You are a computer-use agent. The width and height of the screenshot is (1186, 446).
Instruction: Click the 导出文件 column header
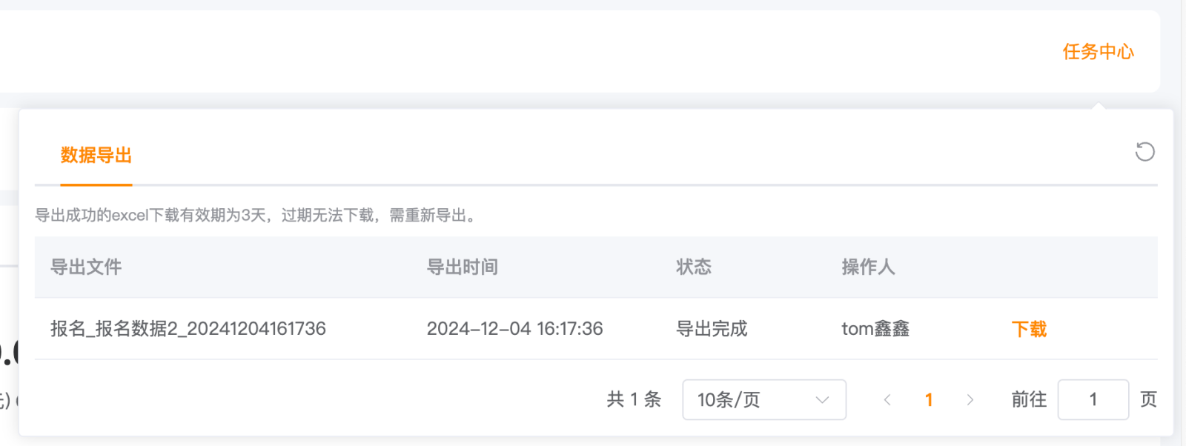tap(86, 267)
